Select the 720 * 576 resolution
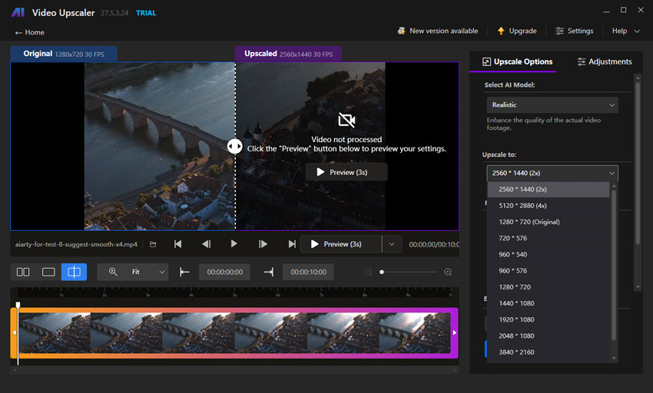Screen dimensions: 653x393 [x=548, y=238]
